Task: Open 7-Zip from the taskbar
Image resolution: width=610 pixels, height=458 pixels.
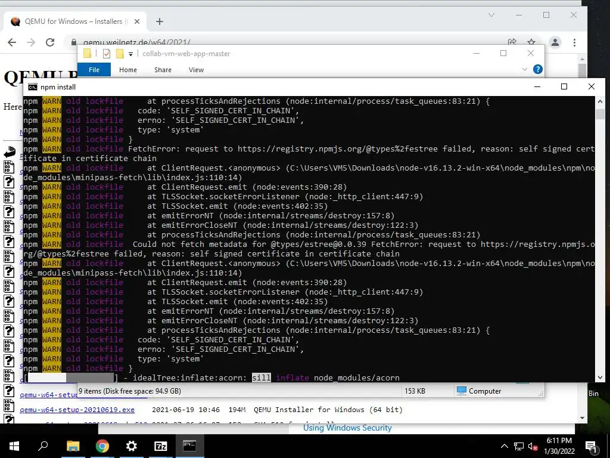Action: 161,446
